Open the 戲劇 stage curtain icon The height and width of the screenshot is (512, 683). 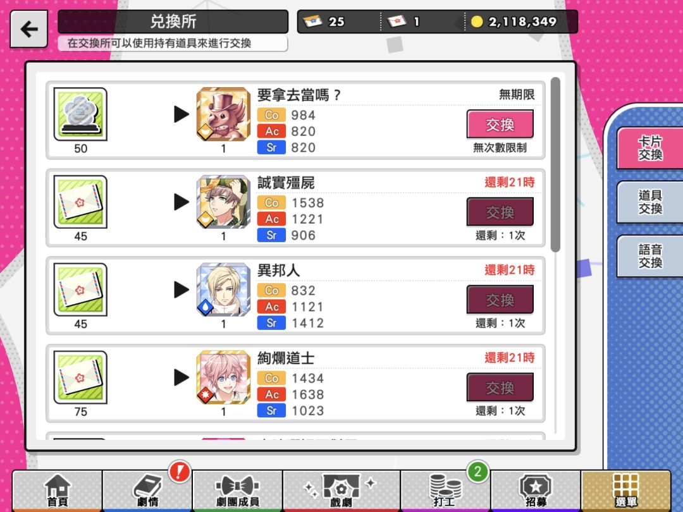[x=341, y=491]
